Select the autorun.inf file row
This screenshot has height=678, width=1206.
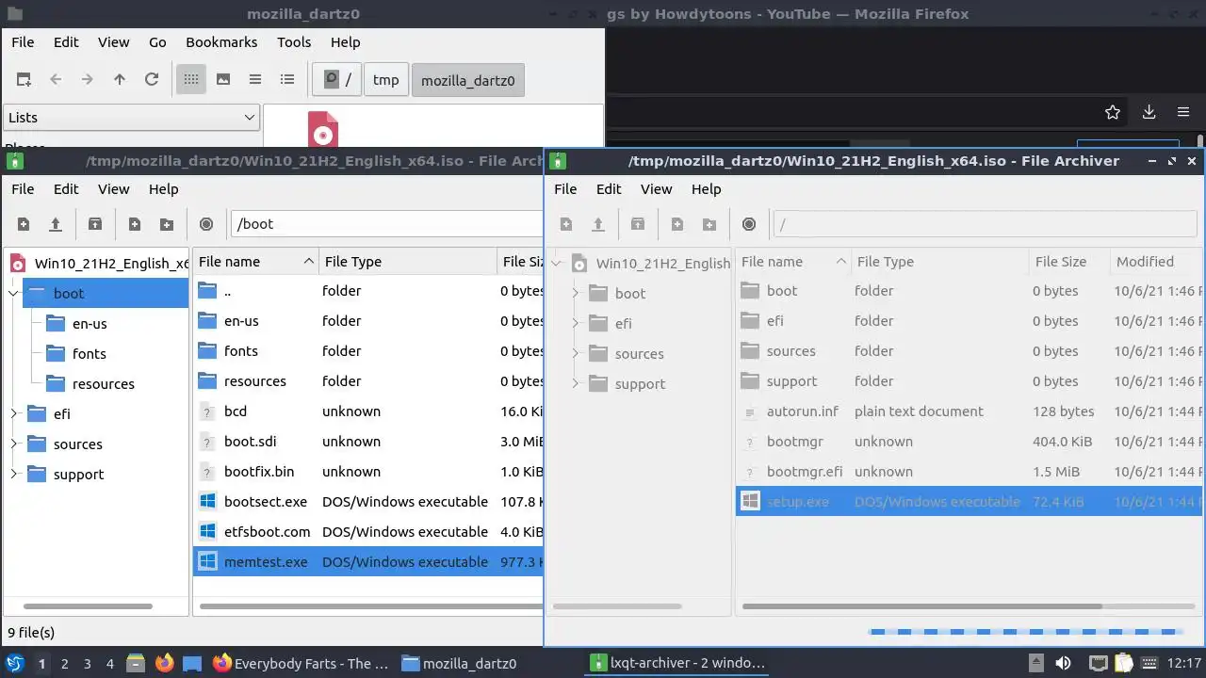(969, 412)
